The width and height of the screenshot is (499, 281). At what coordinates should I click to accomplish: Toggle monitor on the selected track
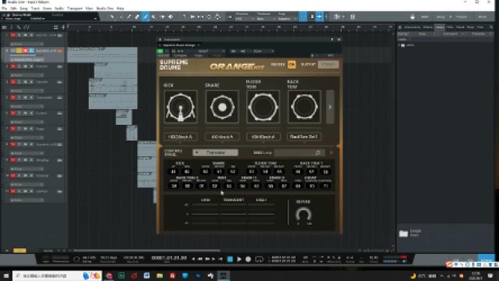coord(31,51)
